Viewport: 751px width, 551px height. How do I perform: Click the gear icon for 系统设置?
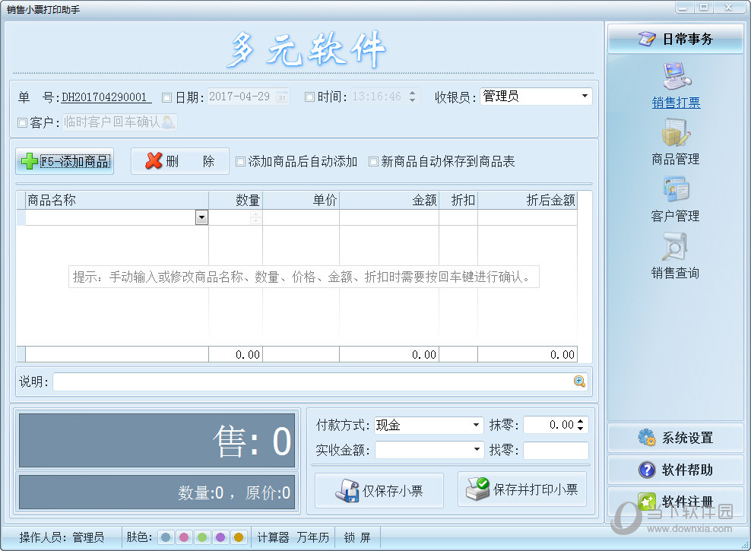[x=647, y=437]
